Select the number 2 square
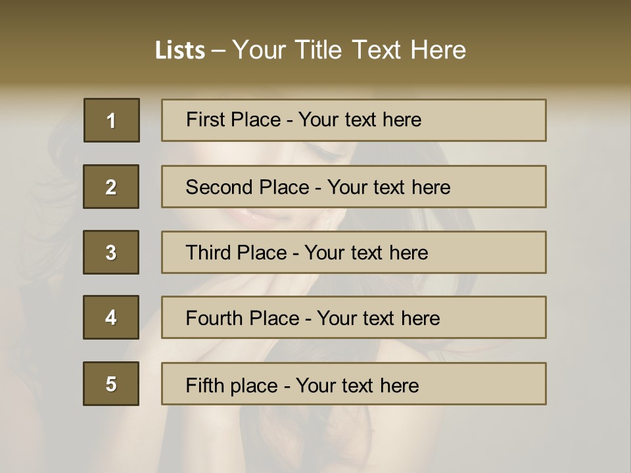Viewport: 631px width, 473px height. pyautogui.click(x=111, y=187)
